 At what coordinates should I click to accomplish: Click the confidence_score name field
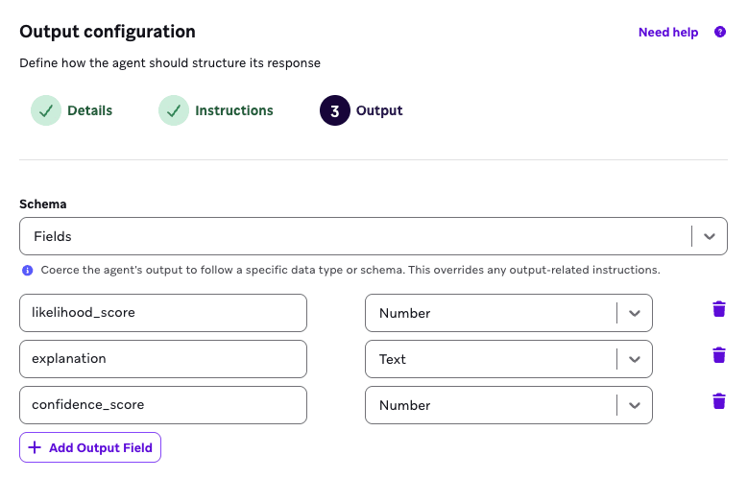(163, 405)
